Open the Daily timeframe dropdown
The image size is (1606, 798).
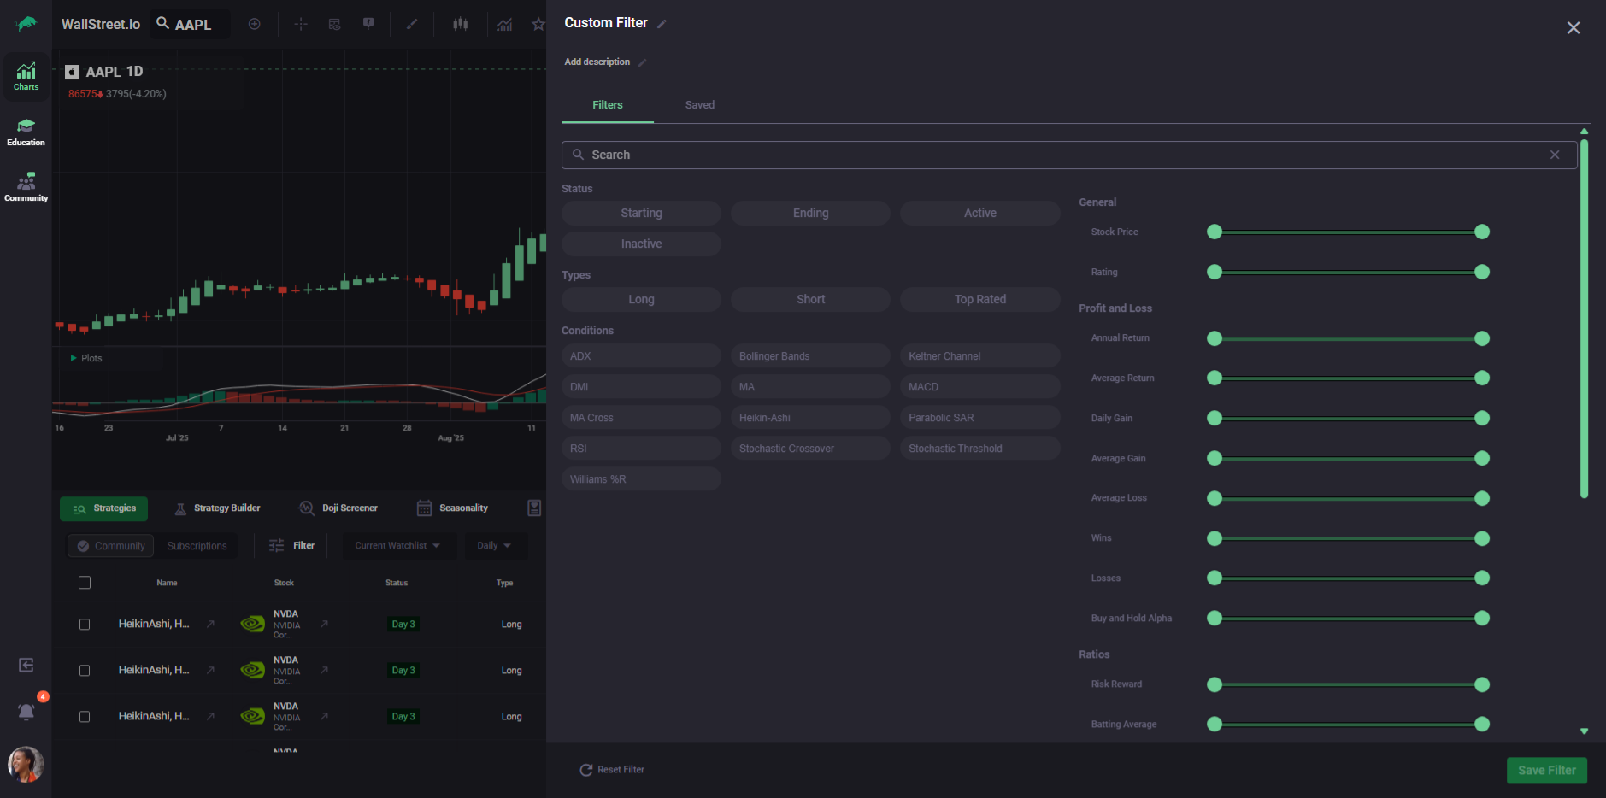click(x=494, y=546)
